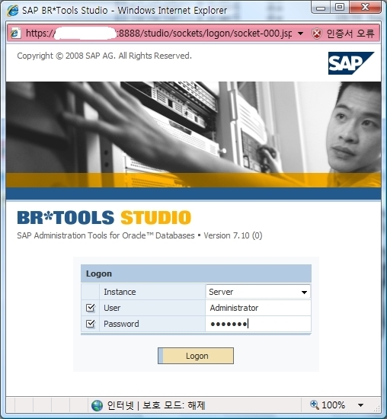
Task: Click the address bar URL text
Action: 158,34
